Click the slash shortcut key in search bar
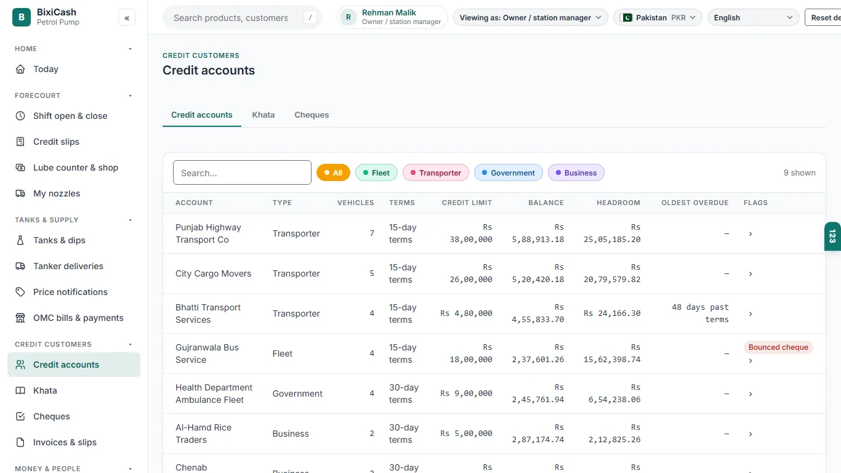The image size is (841, 473). (310, 18)
